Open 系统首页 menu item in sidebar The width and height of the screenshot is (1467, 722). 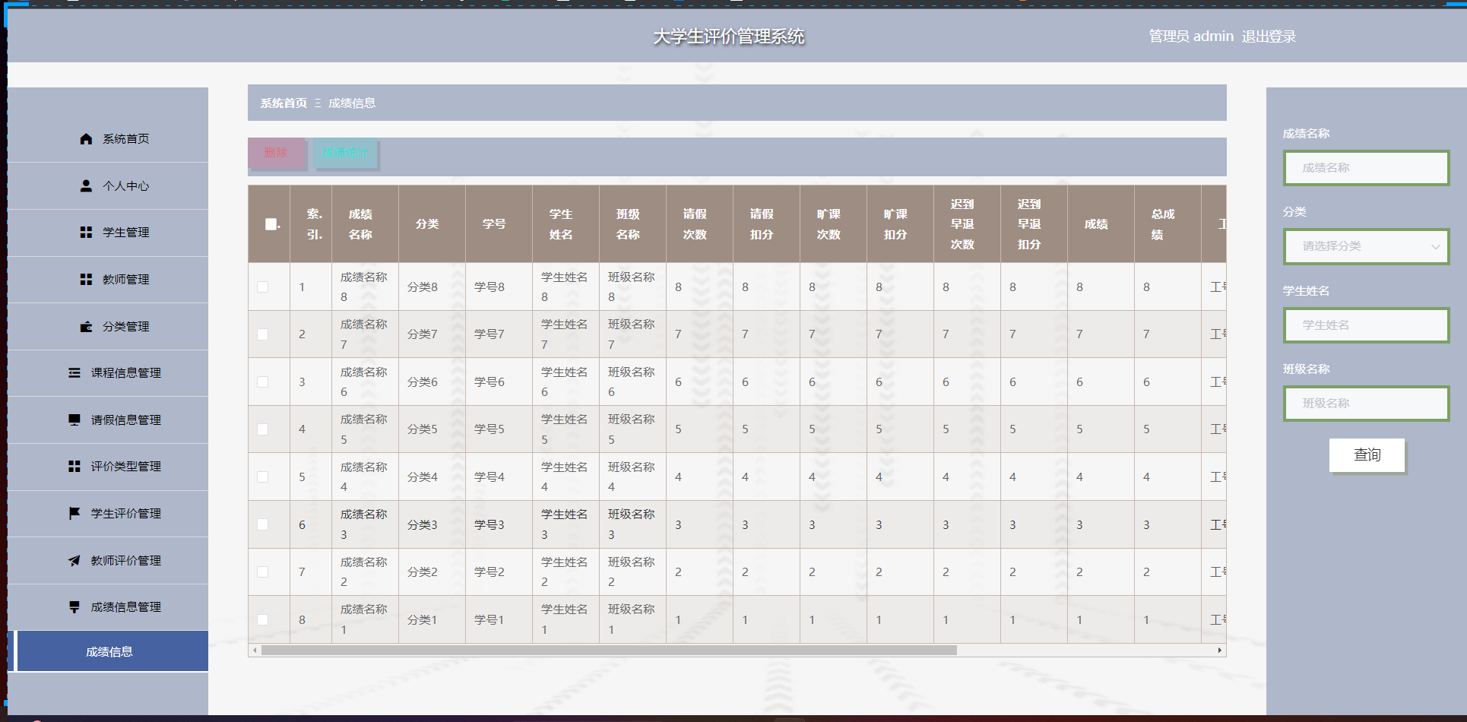108,139
